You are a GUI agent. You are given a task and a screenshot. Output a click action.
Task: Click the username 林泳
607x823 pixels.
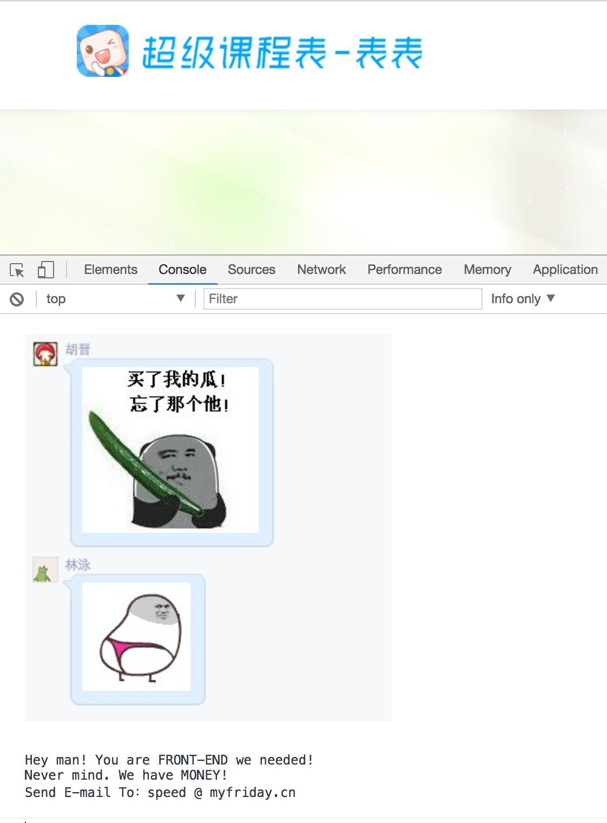point(78,565)
